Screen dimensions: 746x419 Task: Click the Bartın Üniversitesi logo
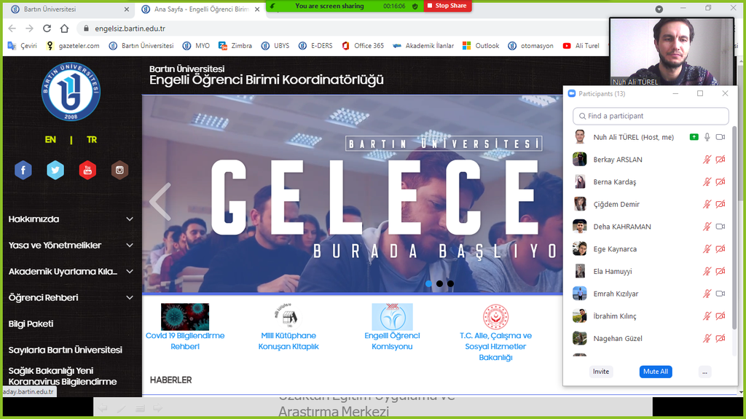click(x=71, y=93)
